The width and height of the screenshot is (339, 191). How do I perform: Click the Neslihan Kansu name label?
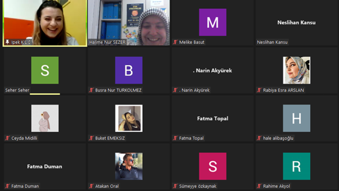click(x=272, y=42)
